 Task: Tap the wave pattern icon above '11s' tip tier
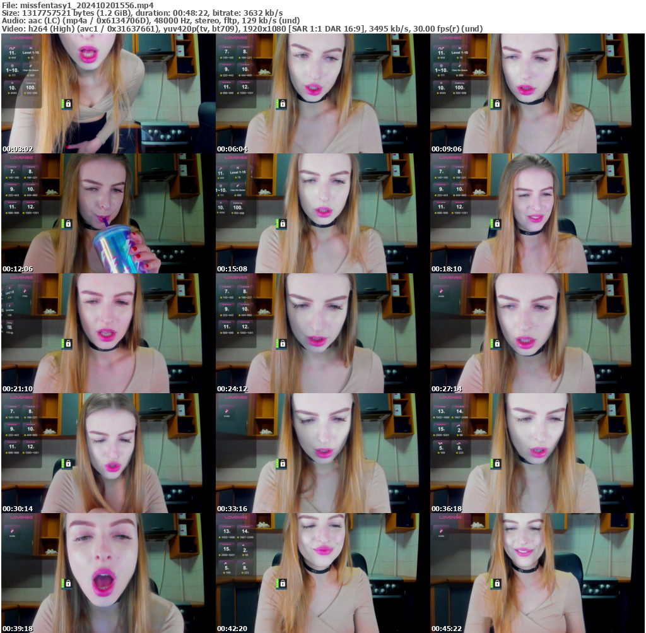tap(13, 48)
